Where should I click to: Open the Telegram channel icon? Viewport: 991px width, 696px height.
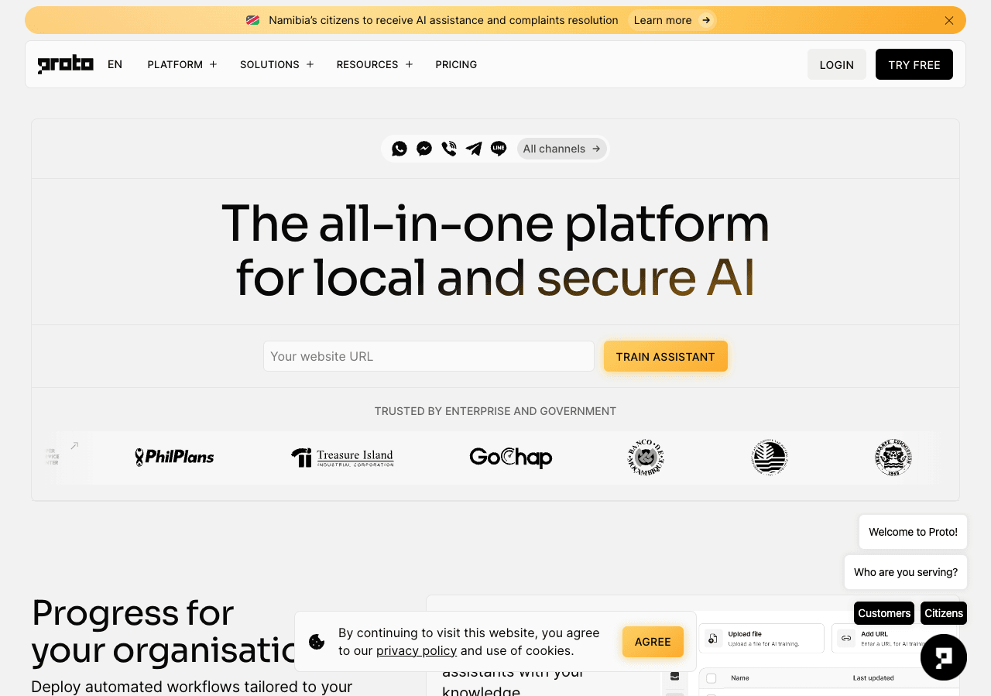pos(474,149)
